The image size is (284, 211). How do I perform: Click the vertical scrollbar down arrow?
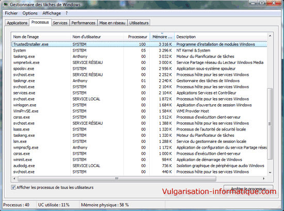270,172
